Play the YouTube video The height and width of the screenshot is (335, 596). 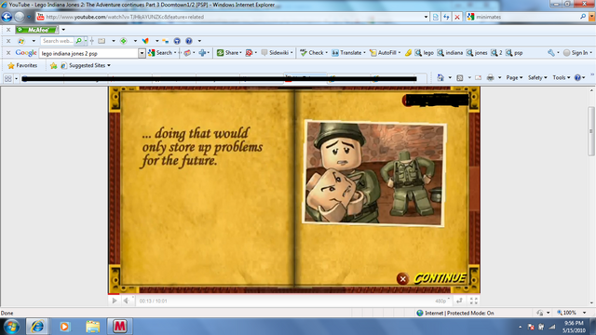coord(115,301)
